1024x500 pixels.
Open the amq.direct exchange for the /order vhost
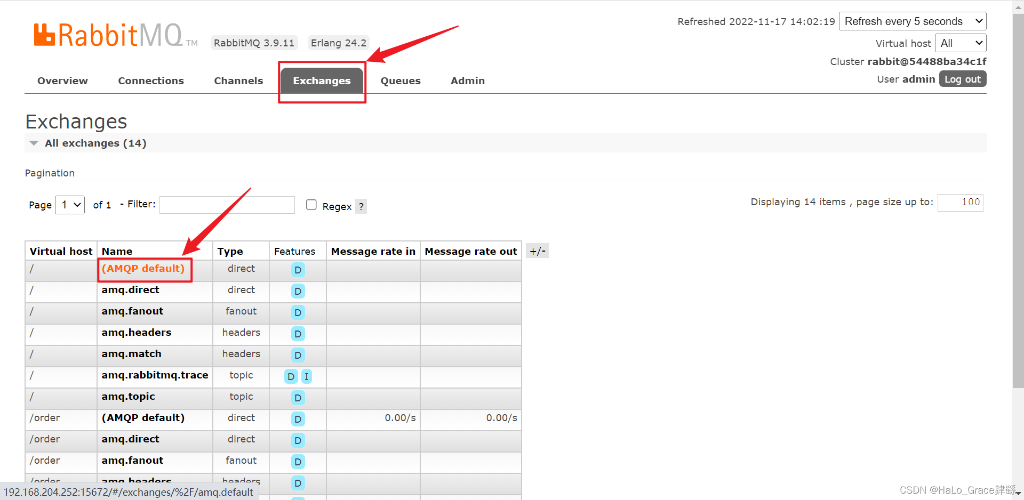pos(131,439)
